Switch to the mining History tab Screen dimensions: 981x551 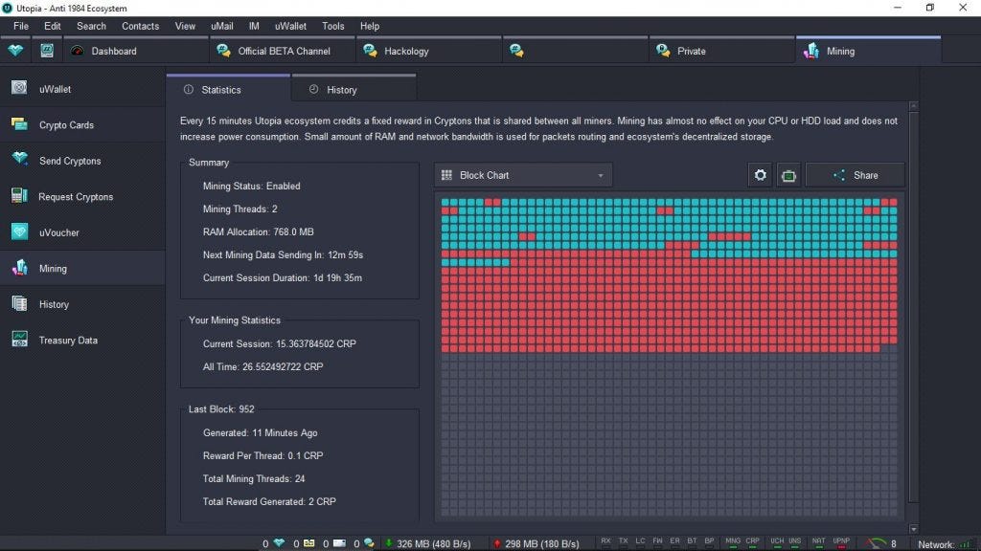[x=354, y=89]
